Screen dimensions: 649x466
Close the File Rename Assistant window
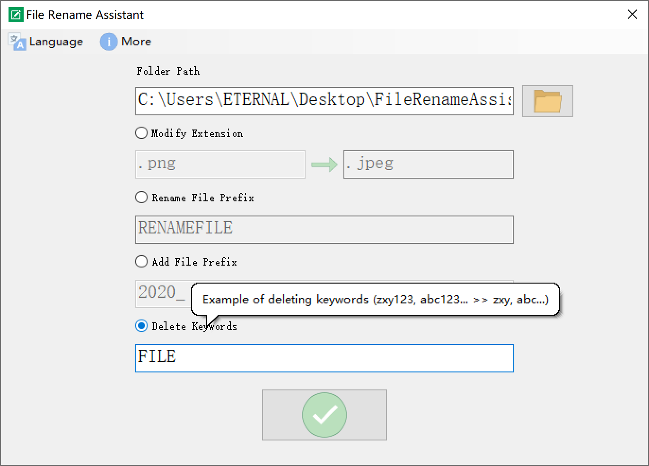point(632,15)
